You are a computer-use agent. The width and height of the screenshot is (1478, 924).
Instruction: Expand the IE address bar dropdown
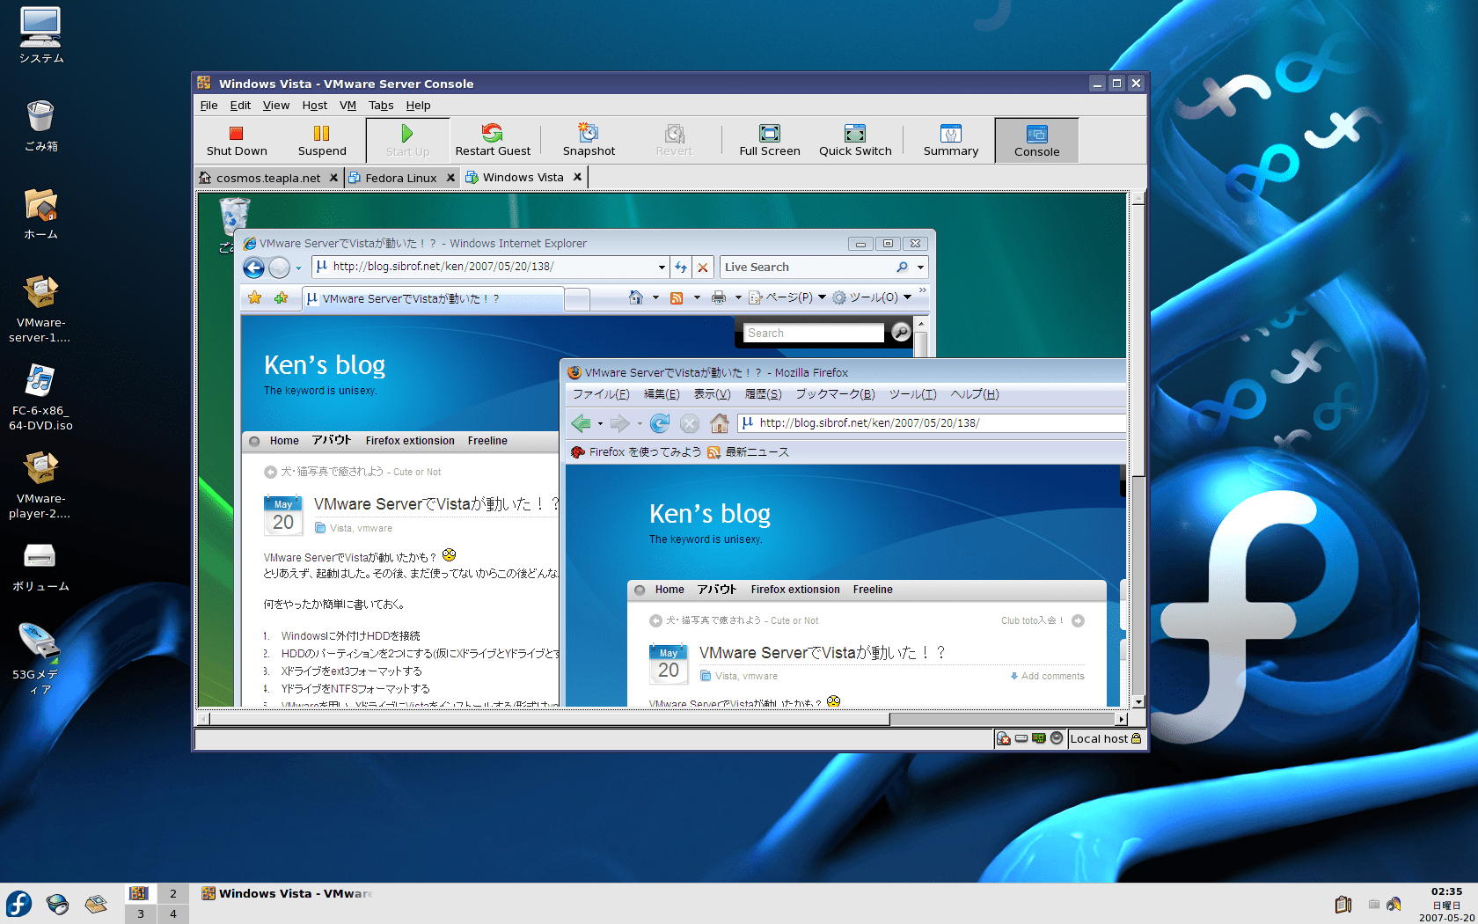[662, 267]
